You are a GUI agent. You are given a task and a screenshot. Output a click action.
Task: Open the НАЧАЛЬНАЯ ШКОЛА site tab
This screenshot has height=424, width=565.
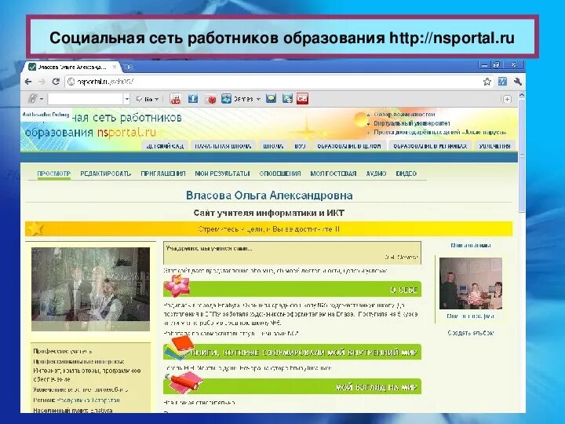pyautogui.click(x=223, y=146)
